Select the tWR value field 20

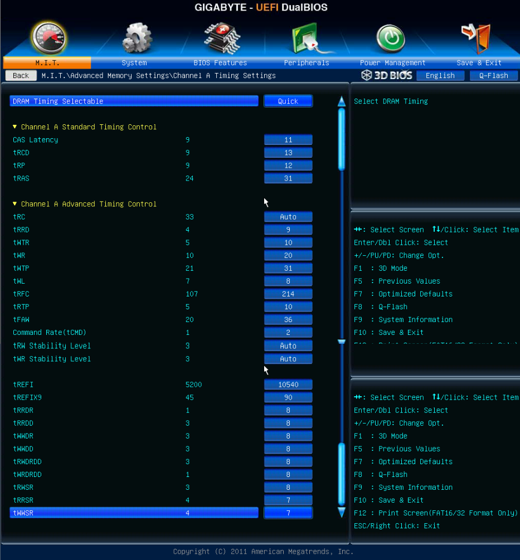tap(288, 255)
